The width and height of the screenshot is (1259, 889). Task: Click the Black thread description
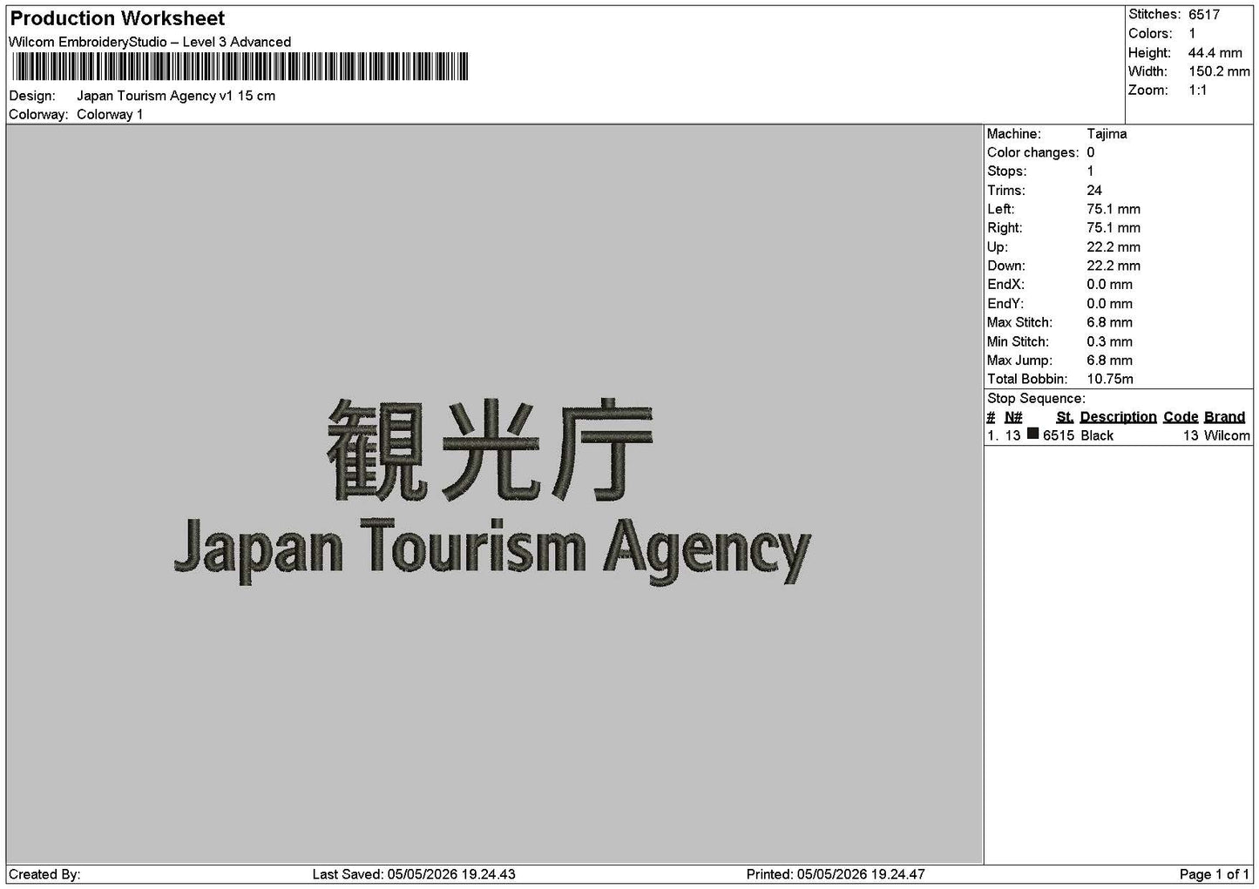tap(1097, 436)
